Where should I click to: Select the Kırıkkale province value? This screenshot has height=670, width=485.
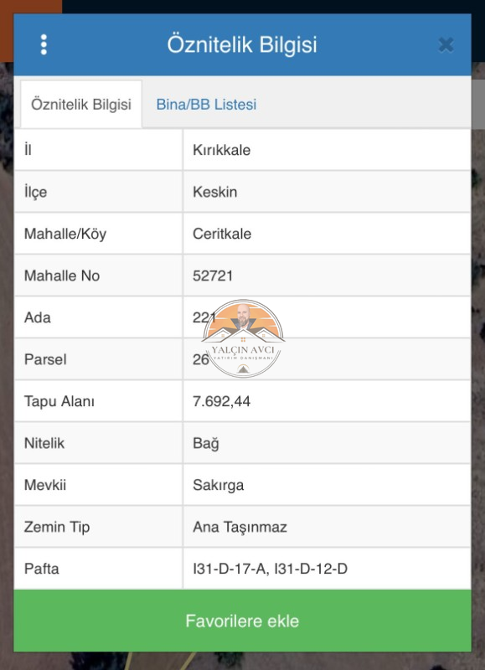point(221,150)
